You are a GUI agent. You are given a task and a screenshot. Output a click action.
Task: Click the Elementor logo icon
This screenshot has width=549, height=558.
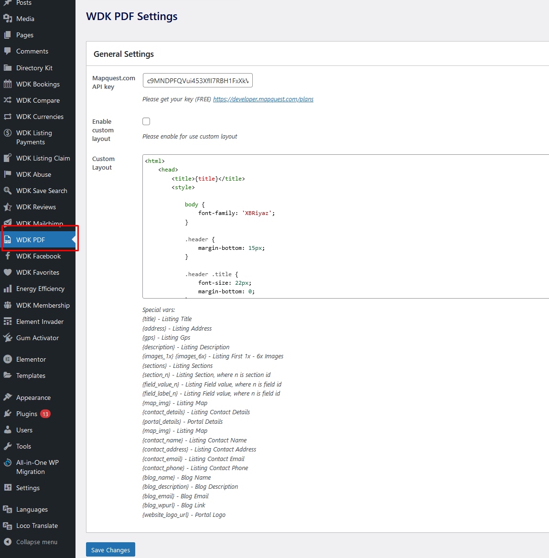coord(8,359)
